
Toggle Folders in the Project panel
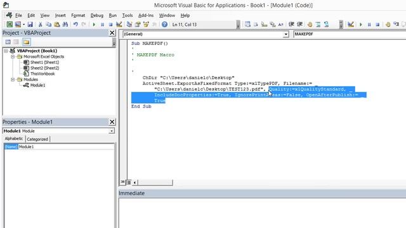point(27,42)
